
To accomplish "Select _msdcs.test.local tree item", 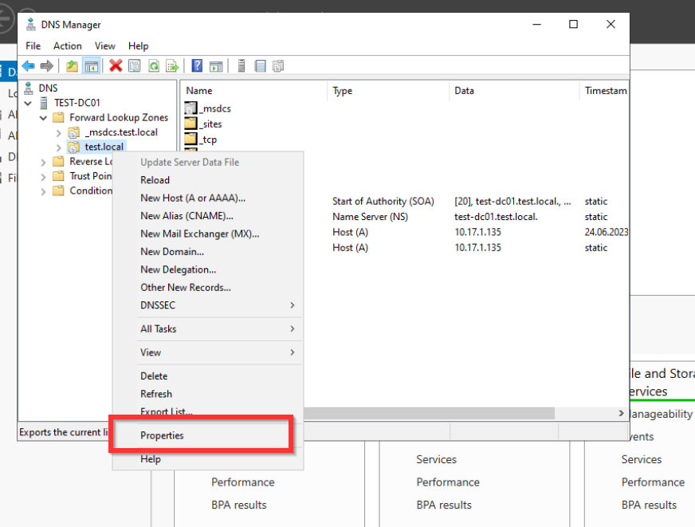I will 121,132.
